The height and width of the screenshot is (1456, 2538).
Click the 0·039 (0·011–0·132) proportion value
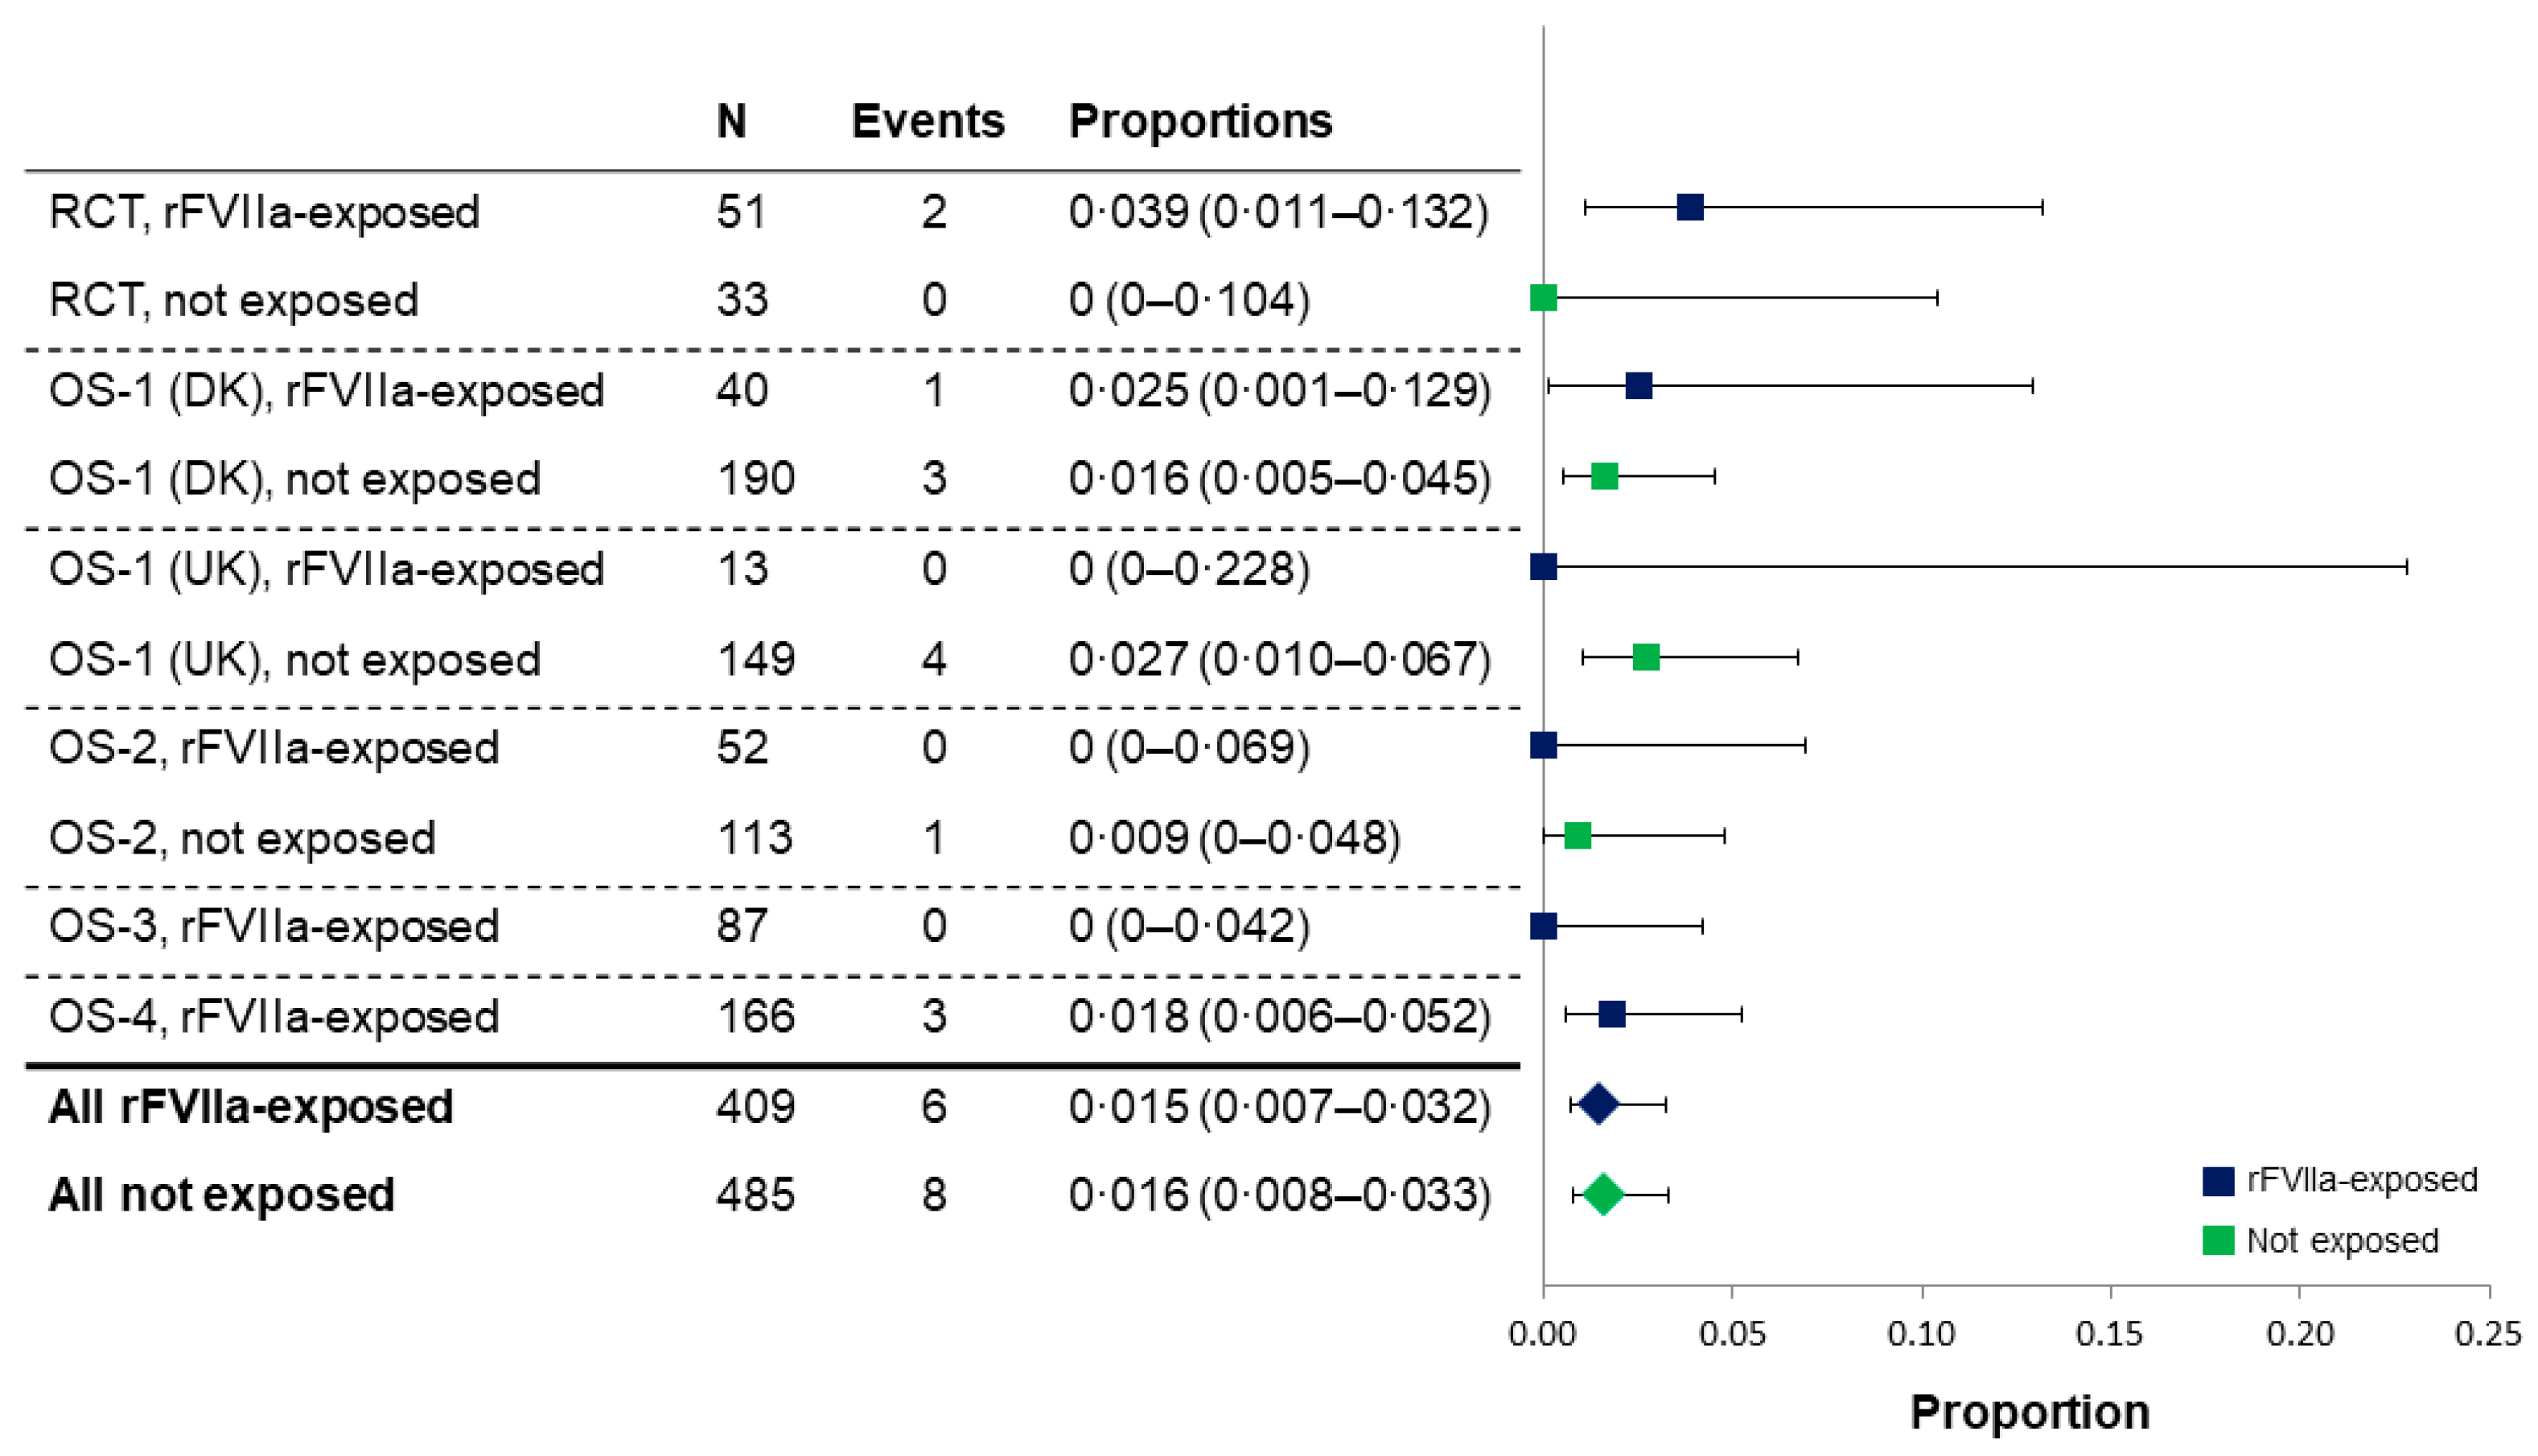click(x=1278, y=212)
